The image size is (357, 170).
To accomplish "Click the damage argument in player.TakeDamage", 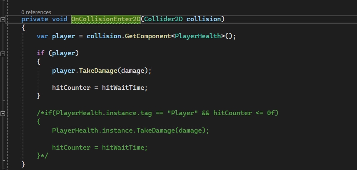I will pos(133,71).
